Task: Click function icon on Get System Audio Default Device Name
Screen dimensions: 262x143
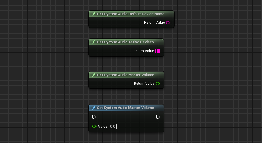Action: pyautogui.click(x=93, y=14)
